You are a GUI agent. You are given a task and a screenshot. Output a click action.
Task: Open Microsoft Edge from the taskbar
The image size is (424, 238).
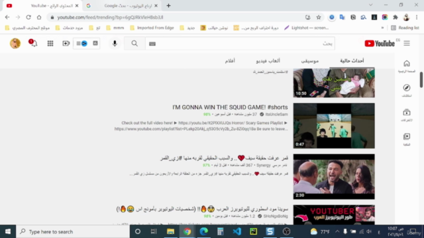pyautogui.click(x=203, y=231)
